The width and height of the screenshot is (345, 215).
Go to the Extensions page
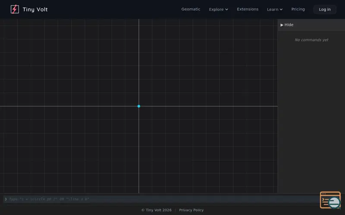pos(248,9)
